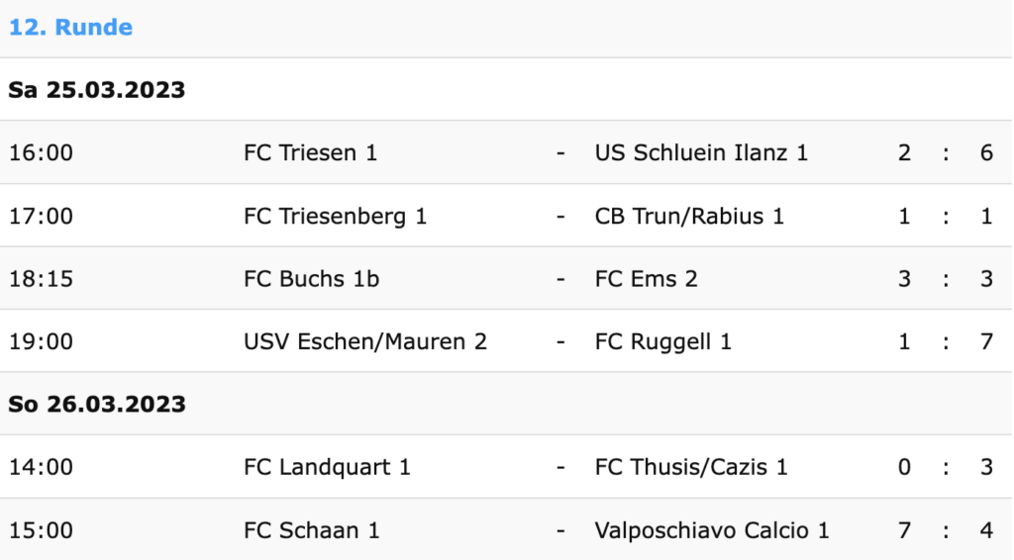Click FC Triesen 1 team name
Viewport: 1014px width, 560px height.
tap(310, 153)
